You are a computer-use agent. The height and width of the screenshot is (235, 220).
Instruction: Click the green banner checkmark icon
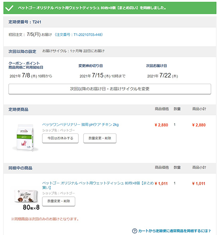[9, 8]
